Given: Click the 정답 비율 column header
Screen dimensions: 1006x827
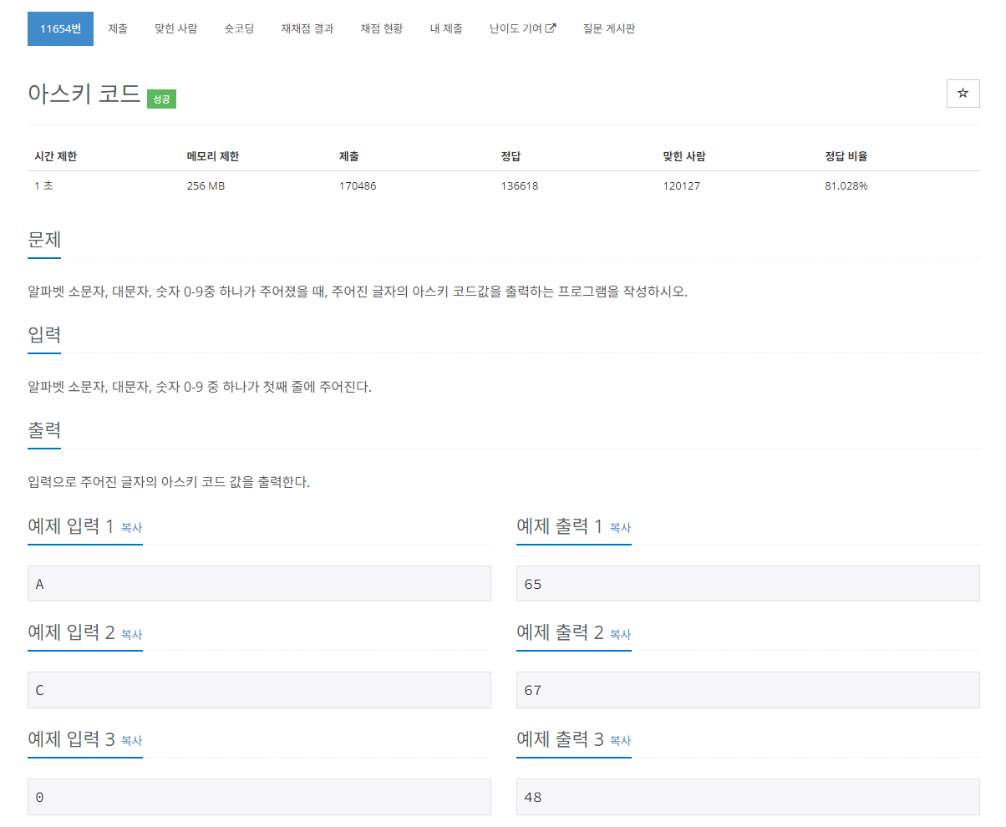Looking at the screenshot, I should point(846,156).
